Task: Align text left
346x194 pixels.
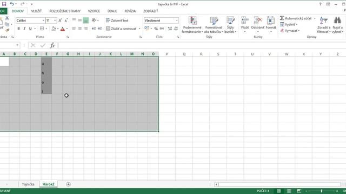Action: click(74, 29)
